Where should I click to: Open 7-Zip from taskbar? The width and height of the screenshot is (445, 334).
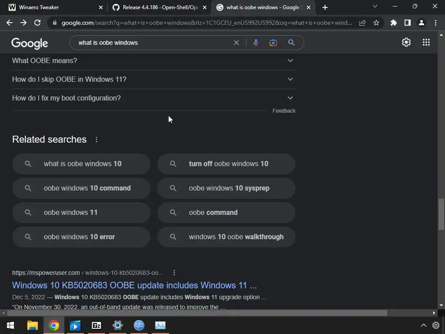click(x=96, y=325)
